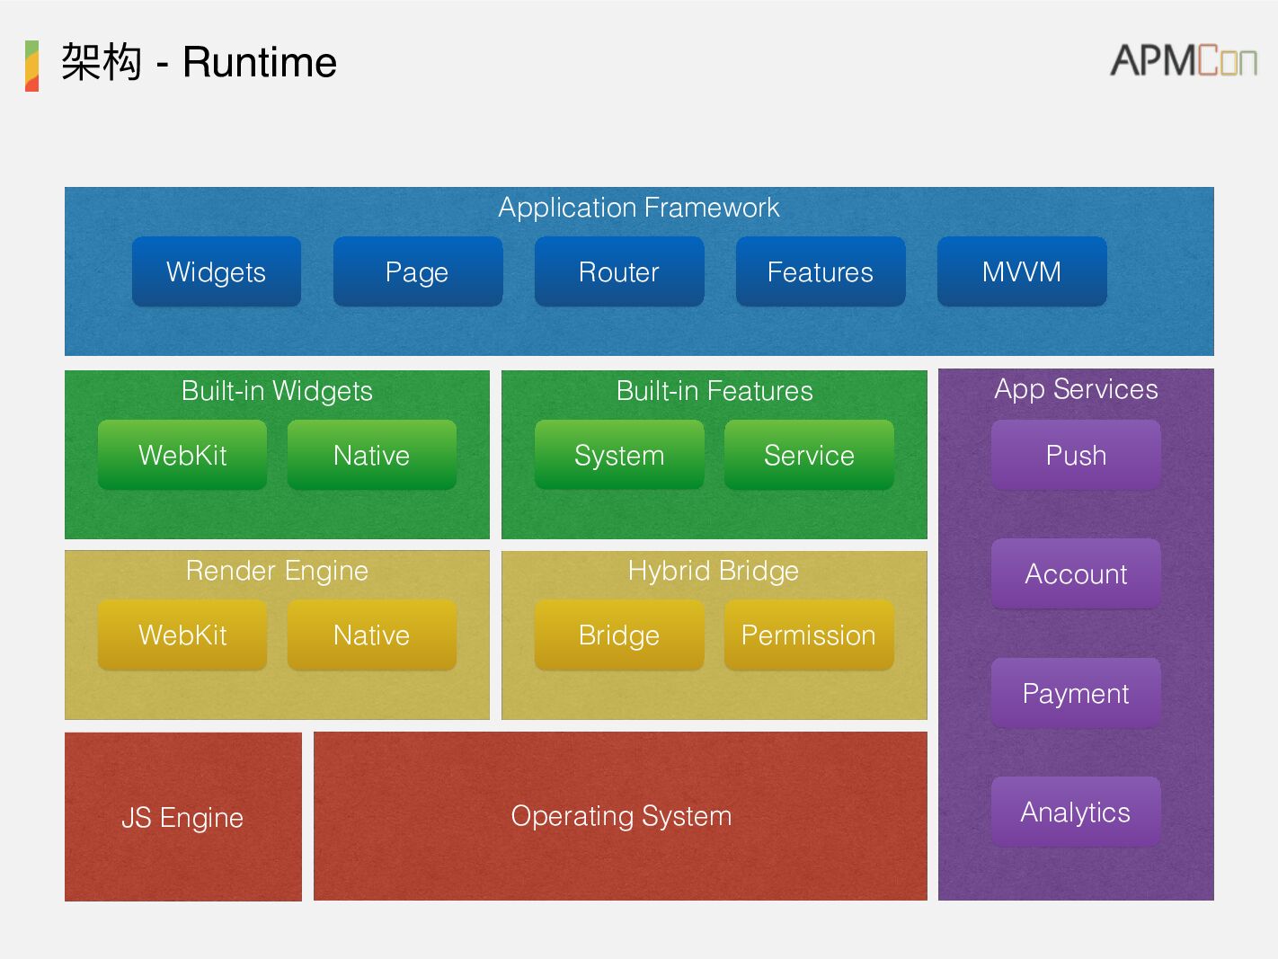Click the System button in Built-in Features
Screen dimensions: 1278x959
pos(619,455)
